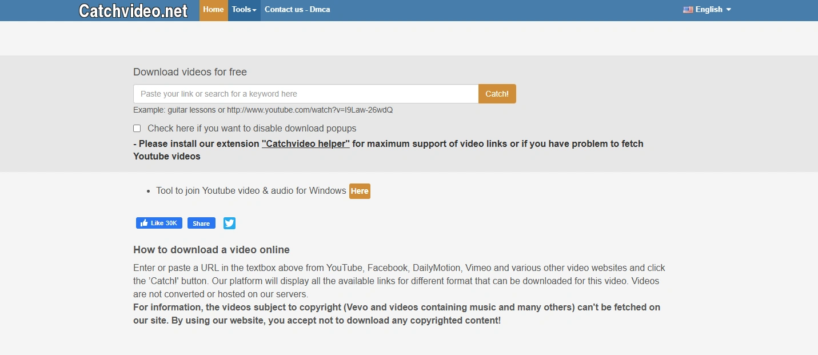Expand the English language selector
Viewport: 818px width, 355px height.
(707, 10)
